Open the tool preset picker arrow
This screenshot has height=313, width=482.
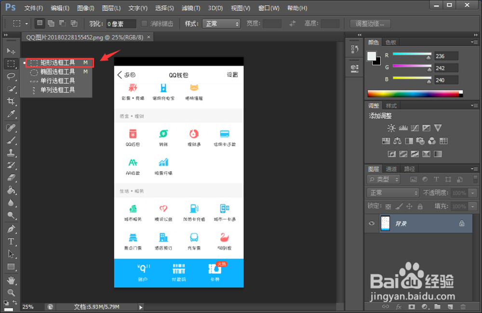tap(27, 24)
